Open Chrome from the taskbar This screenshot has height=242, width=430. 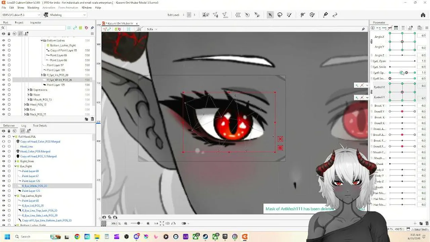77,237
